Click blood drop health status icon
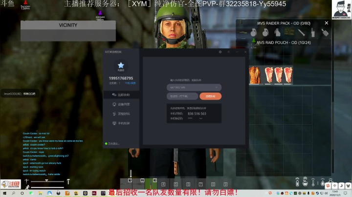The image size is (352, 197). coord(323,182)
